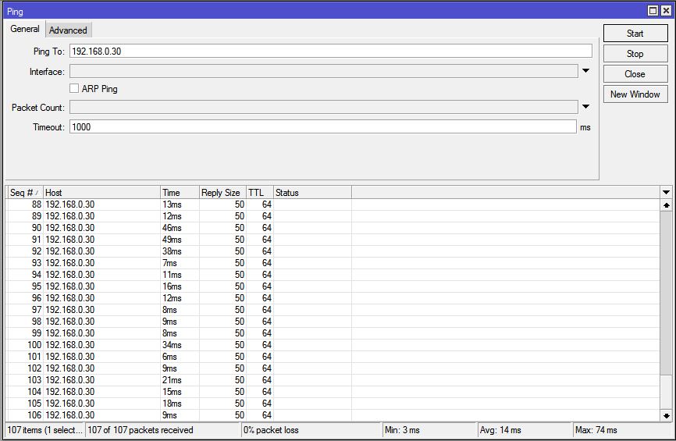Open the table columns dropdown arrow
Viewport: 676px width, 441px height.
click(666, 192)
